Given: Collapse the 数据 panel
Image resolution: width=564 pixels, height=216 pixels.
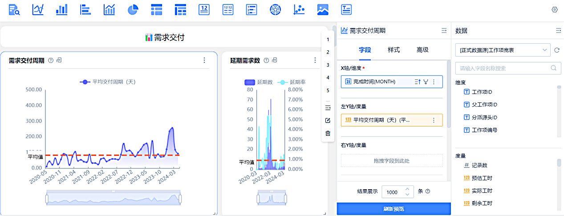Looking at the screenshot, I should [558, 31].
